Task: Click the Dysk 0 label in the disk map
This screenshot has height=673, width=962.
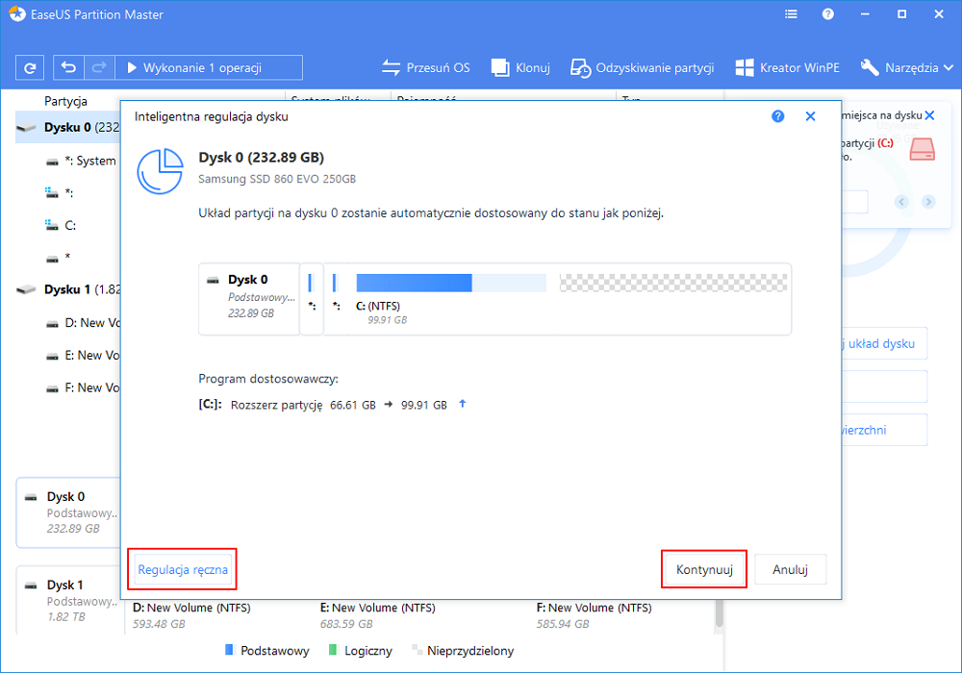Action: [x=248, y=280]
